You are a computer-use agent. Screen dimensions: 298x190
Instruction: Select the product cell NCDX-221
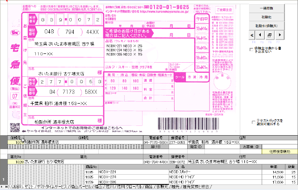pyautogui.click(x=134, y=172)
